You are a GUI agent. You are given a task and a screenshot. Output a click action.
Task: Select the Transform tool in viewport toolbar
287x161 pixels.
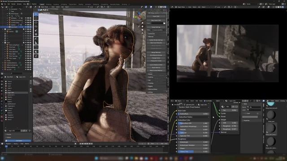pyautogui.click(x=36, y=34)
